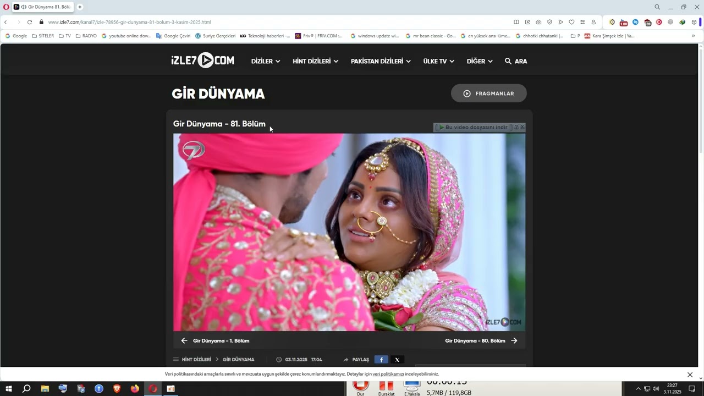The width and height of the screenshot is (704, 396).
Task: Show more bookmarks with double chevron
Action: (693, 36)
